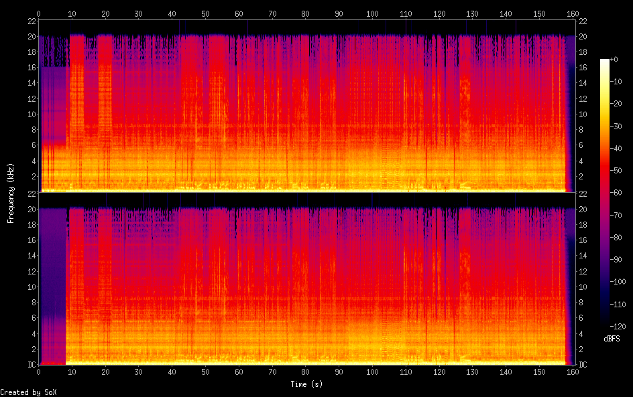Image resolution: width=633 pixels, height=397 pixels.
Task: Pick the white top of color scale bar
Action: (x=605, y=61)
